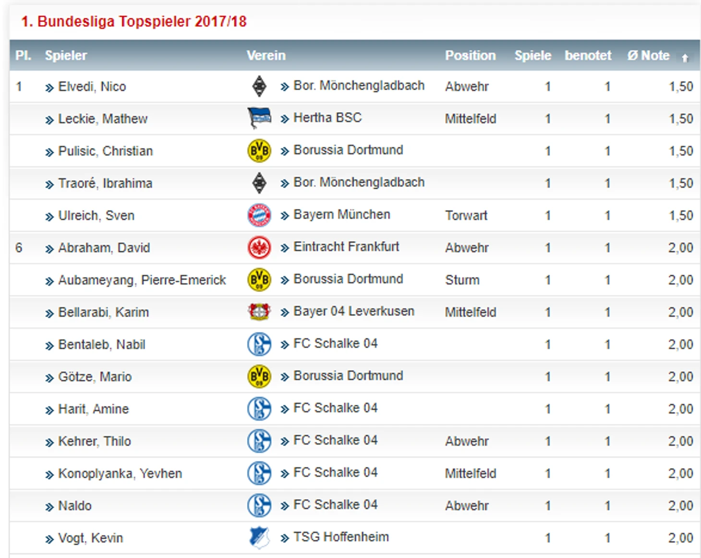Open player Elvedi, Nico
The image size is (701, 558).
coord(92,86)
